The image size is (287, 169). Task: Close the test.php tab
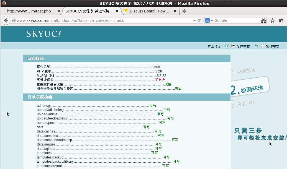tap(58, 11)
